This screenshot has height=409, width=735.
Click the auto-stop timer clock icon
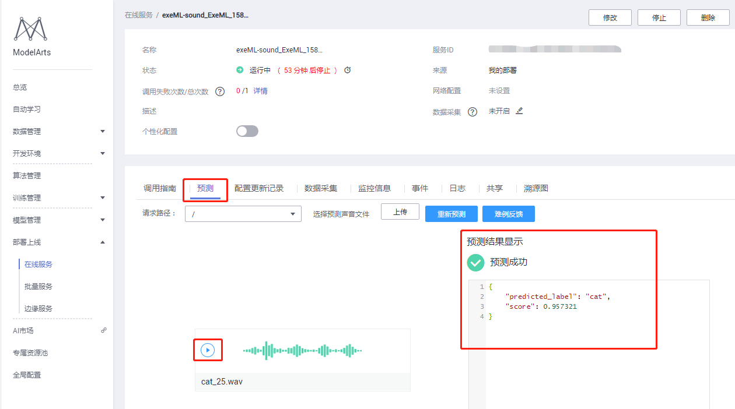click(x=346, y=70)
